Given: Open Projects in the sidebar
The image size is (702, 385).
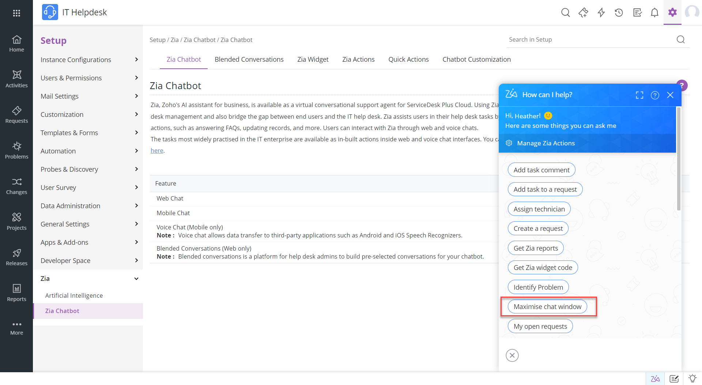Looking at the screenshot, I should point(16,221).
